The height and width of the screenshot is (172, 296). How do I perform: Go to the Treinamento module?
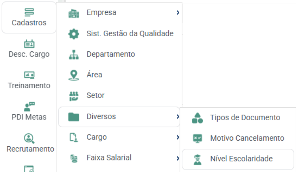click(x=29, y=80)
